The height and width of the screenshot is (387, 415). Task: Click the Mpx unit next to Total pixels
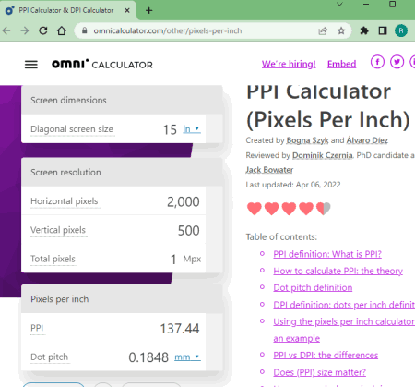point(192,259)
